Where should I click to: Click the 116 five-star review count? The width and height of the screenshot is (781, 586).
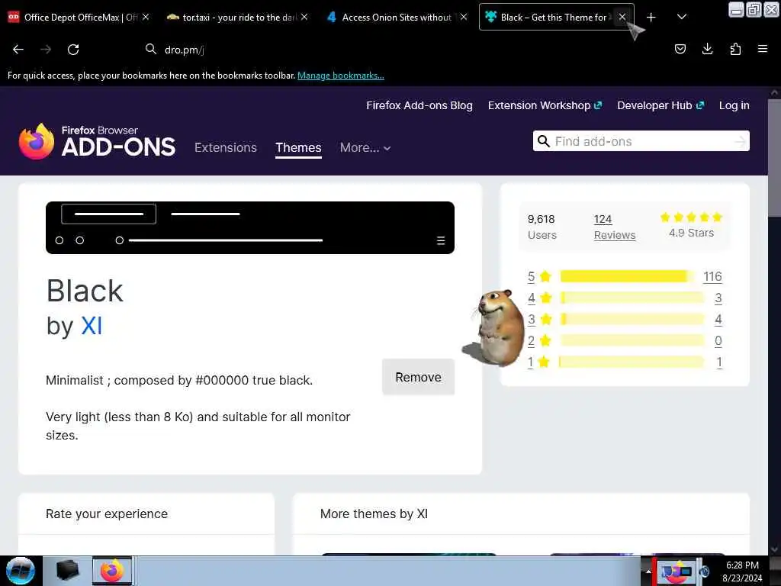[x=712, y=276]
